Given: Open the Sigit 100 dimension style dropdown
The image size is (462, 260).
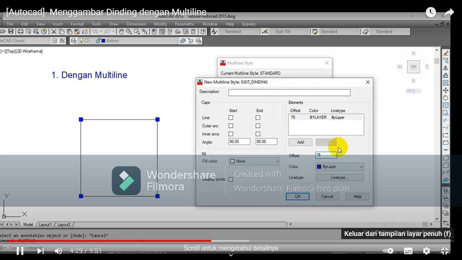Looking at the screenshot, I should pyautogui.click(x=290, y=31).
